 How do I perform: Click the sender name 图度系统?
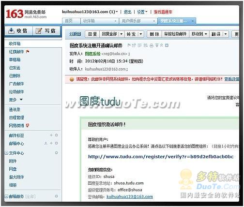[x=92, y=54]
